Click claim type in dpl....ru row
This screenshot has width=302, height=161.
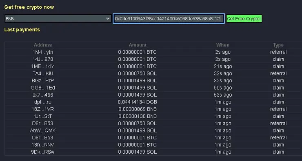click(278, 102)
